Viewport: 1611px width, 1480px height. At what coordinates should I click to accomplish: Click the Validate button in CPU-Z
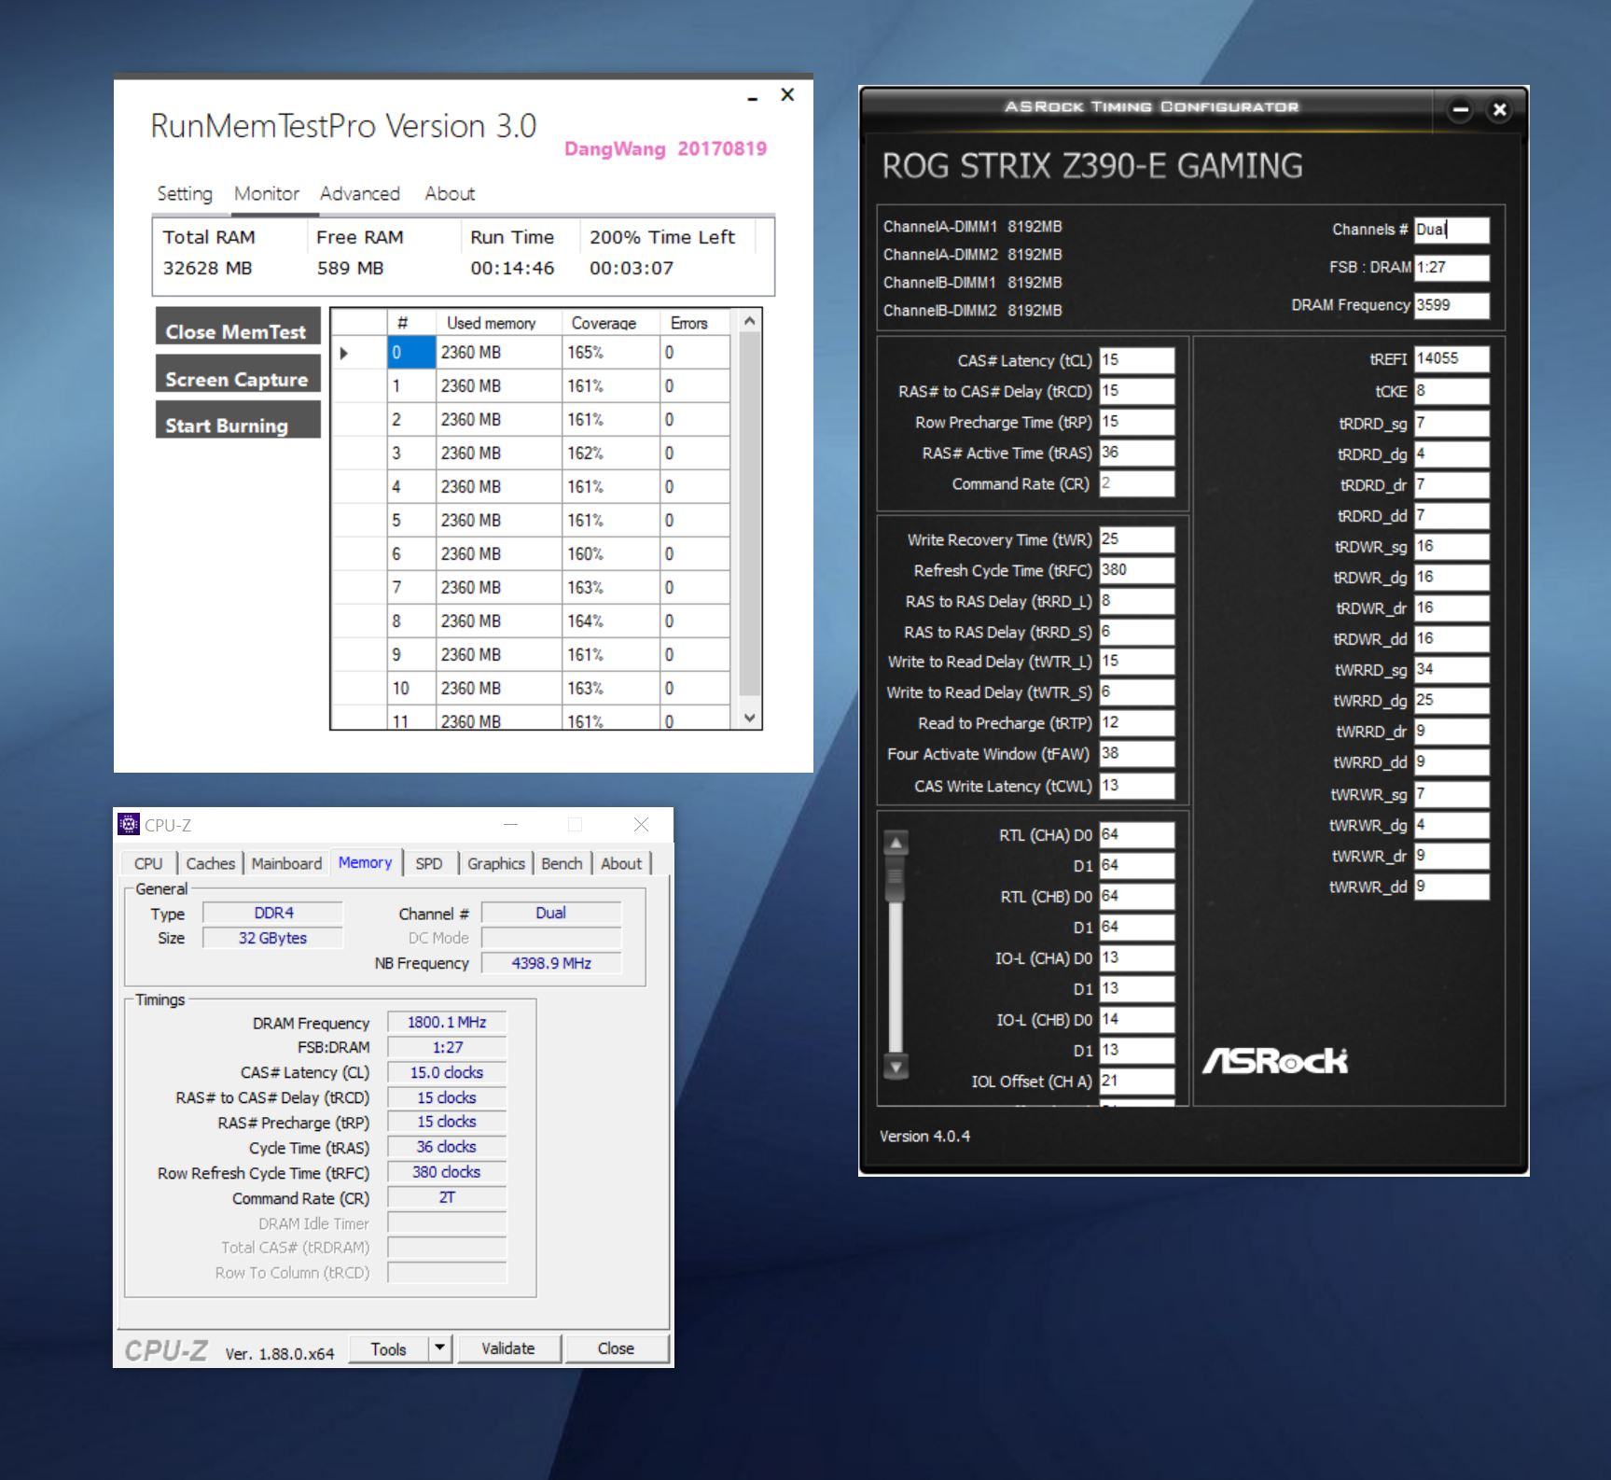point(508,1347)
